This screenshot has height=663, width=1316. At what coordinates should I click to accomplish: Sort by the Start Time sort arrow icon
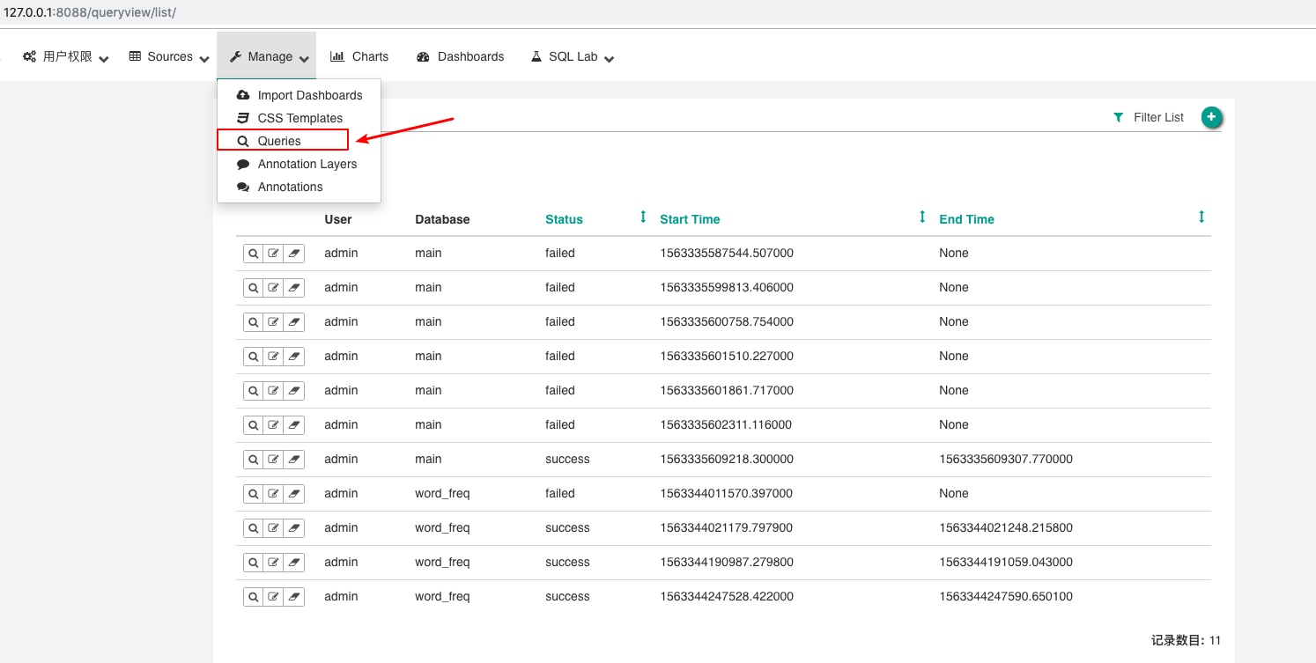pyautogui.click(x=922, y=217)
